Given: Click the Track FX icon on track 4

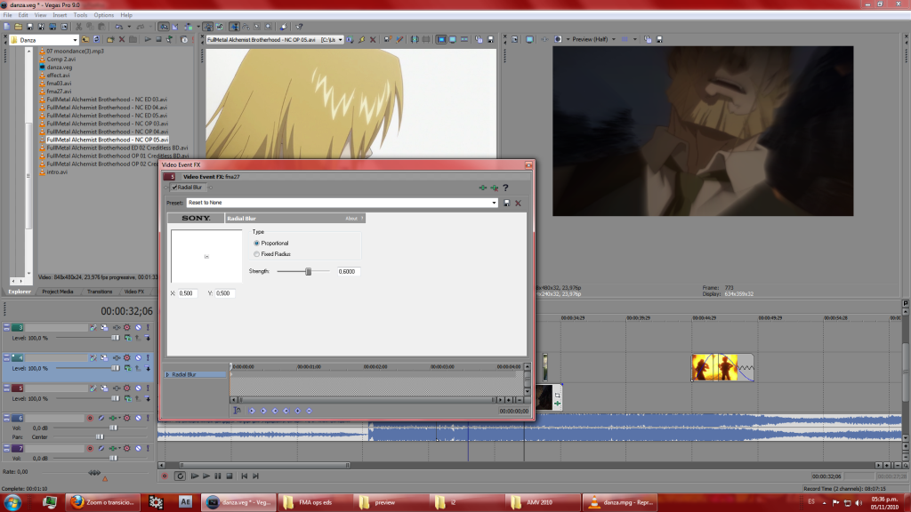Looking at the screenshot, I should pos(117,357).
